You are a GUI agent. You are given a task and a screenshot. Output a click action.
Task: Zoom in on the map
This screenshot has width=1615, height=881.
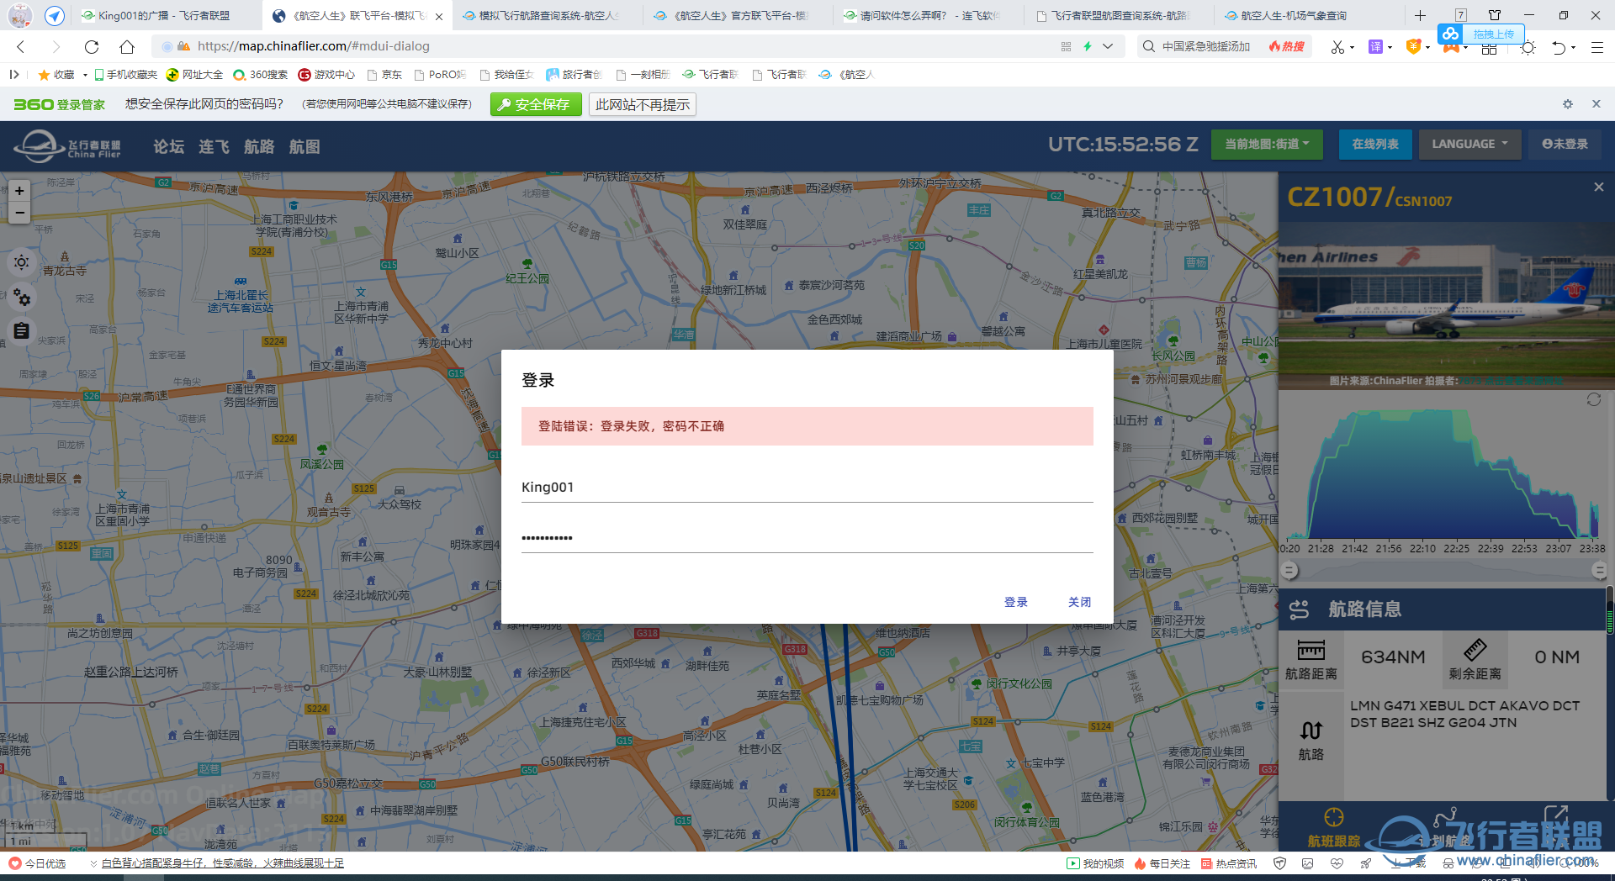[19, 191]
